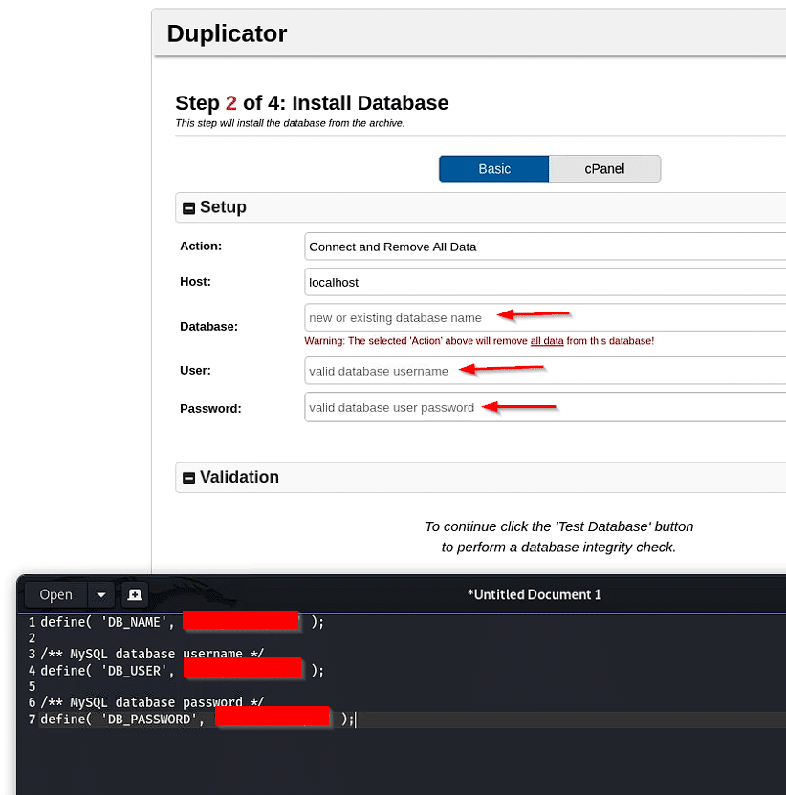
Task: Focus the Password input field
Action: [x=545, y=407]
